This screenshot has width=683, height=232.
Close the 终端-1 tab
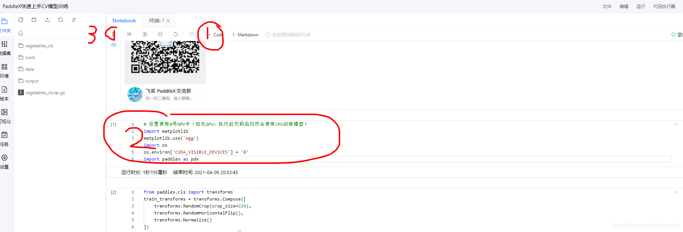click(x=168, y=21)
